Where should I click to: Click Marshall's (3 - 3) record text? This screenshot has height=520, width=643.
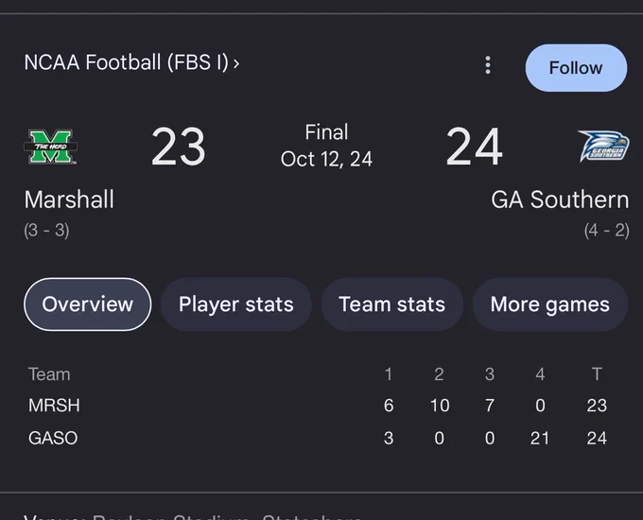coord(46,230)
